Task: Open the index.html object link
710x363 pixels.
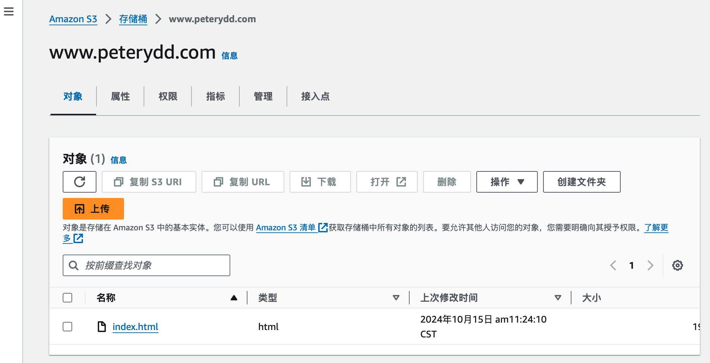Action: 135,327
